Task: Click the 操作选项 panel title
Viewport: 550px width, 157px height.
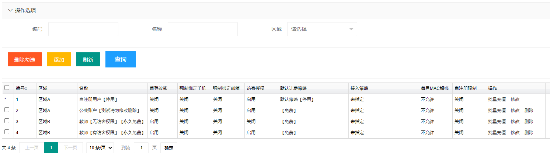Action: [25, 10]
